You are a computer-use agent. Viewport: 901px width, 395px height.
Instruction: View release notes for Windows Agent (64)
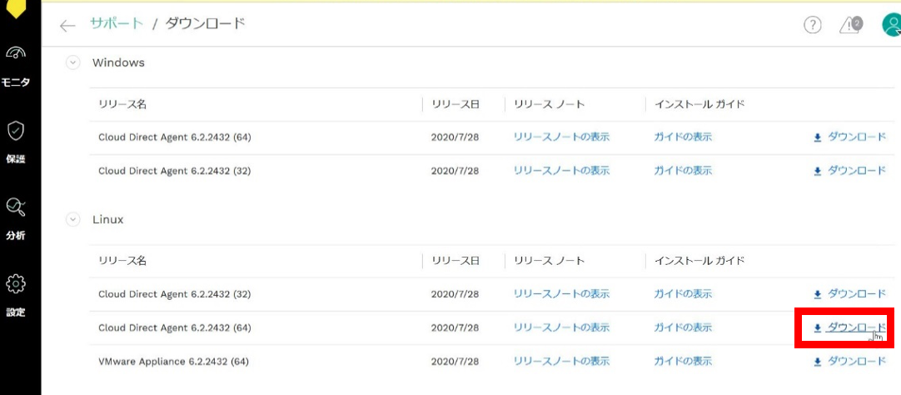point(561,137)
